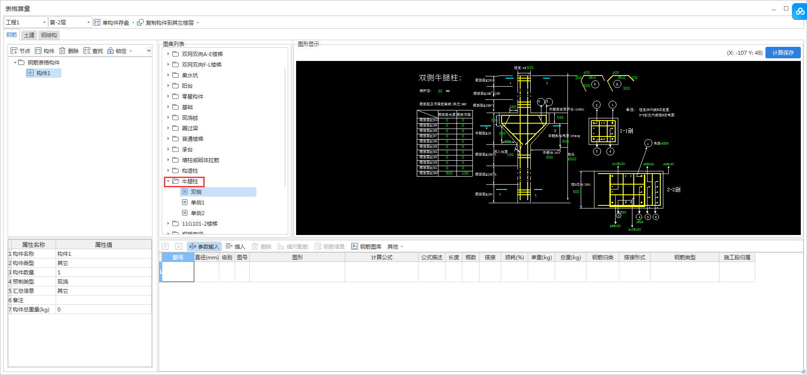This screenshot has height=375, width=807.
Task: Select the 双网双向F-L楼梯 tree item
Action: (202, 64)
